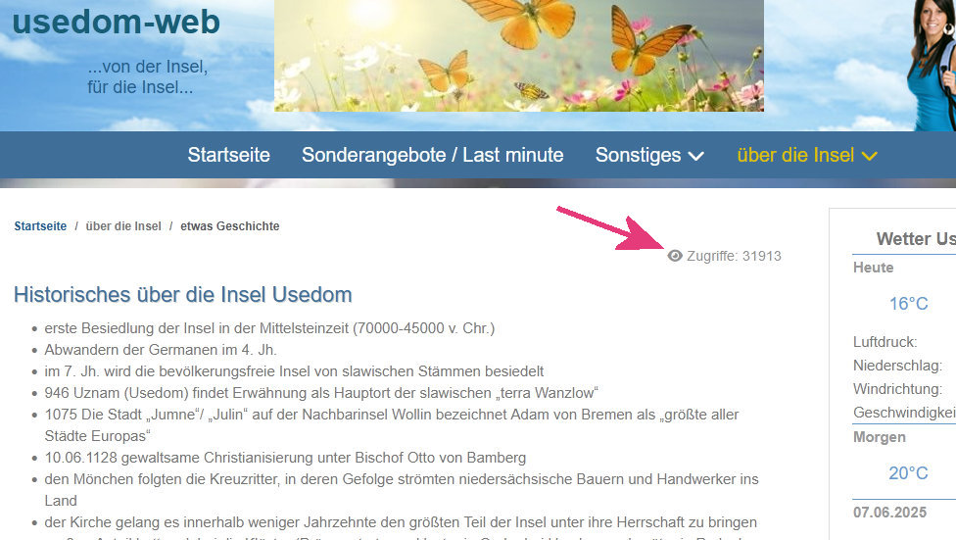Click the Startseite breadcrumb link
The image size is (956, 540).
tap(40, 226)
